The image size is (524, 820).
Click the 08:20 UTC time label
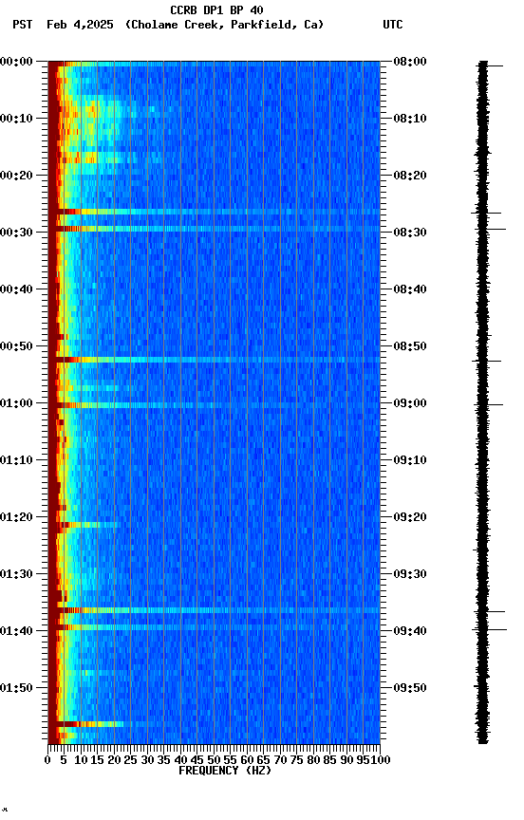pyautogui.click(x=410, y=176)
